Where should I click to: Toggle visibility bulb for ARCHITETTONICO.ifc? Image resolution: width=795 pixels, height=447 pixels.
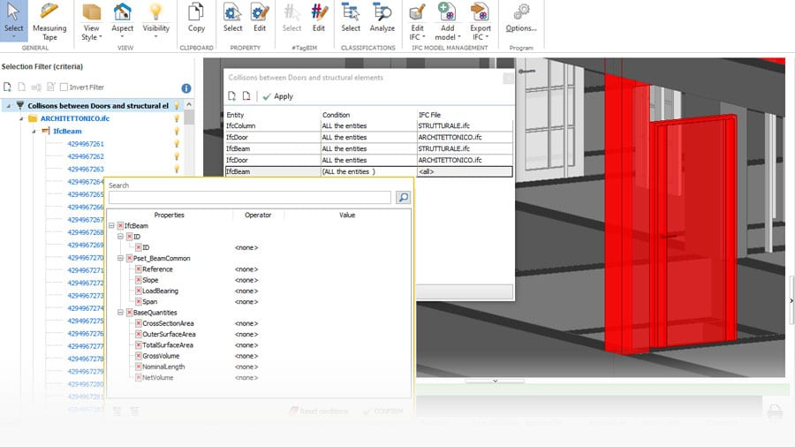coord(177,118)
